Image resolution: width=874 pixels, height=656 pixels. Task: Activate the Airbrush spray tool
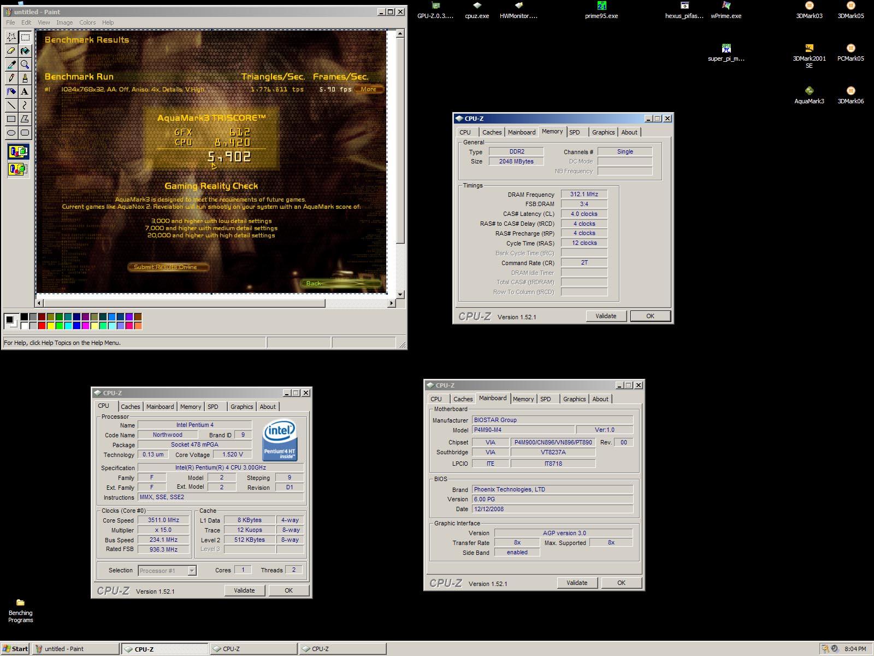11,91
